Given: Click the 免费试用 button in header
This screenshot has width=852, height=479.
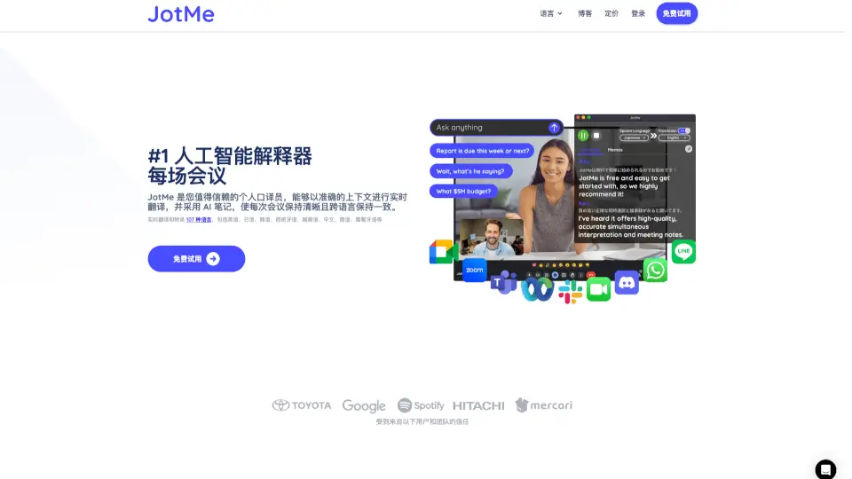Looking at the screenshot, I should (x=676, y=13).
